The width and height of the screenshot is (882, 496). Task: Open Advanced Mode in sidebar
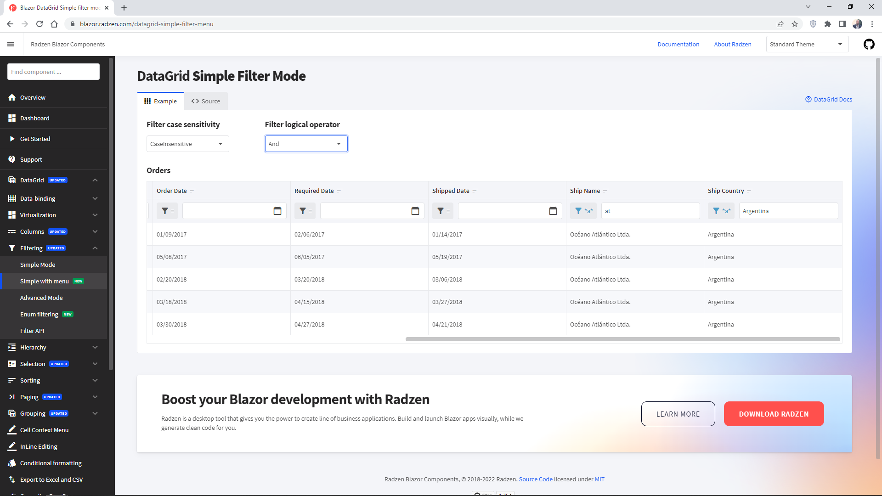(x=53, y=298)
